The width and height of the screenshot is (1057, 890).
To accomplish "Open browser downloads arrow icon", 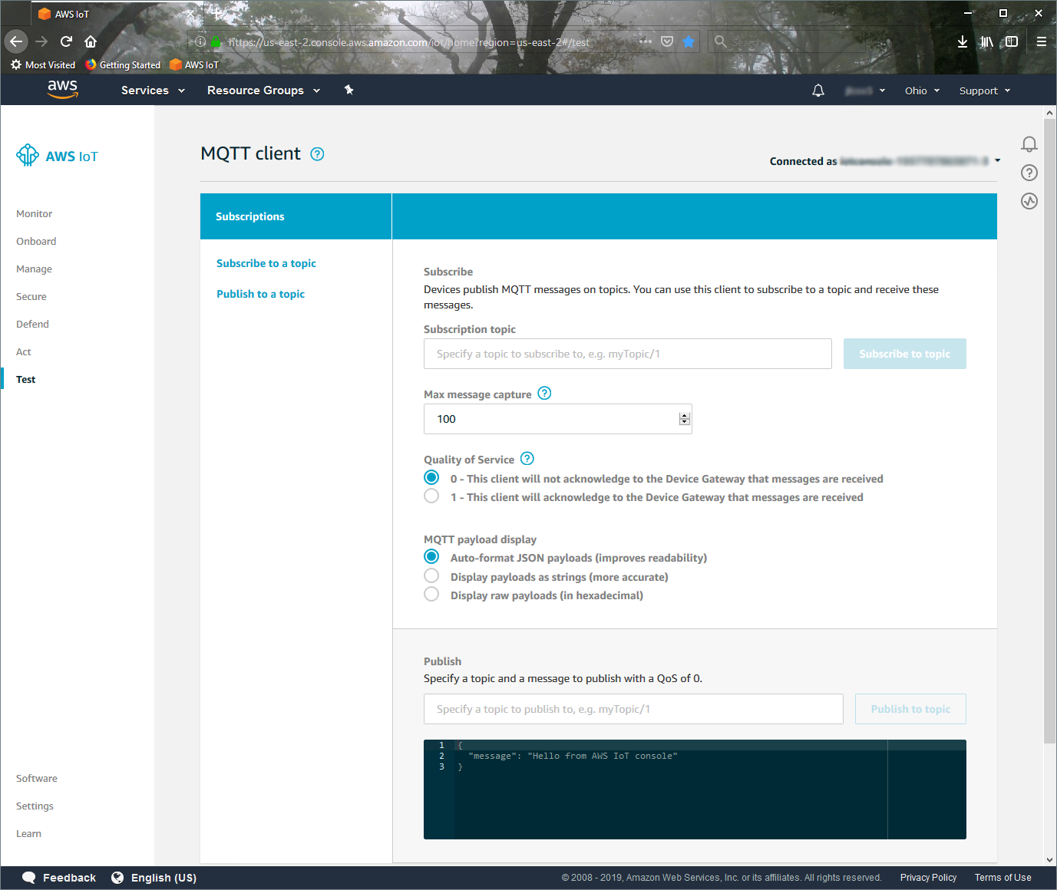I will pos(963,41).
